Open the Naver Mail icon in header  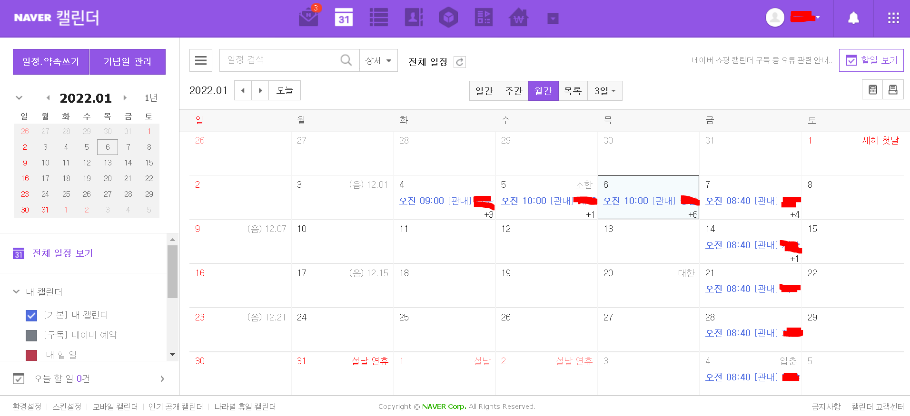308,18
